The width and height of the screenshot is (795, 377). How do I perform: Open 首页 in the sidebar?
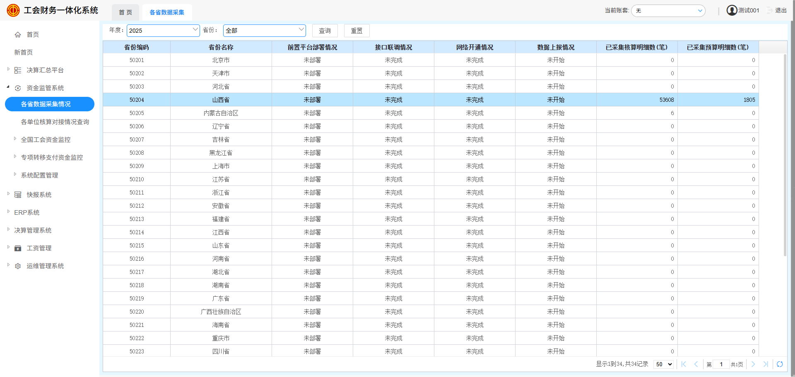(x=33, y=35)
